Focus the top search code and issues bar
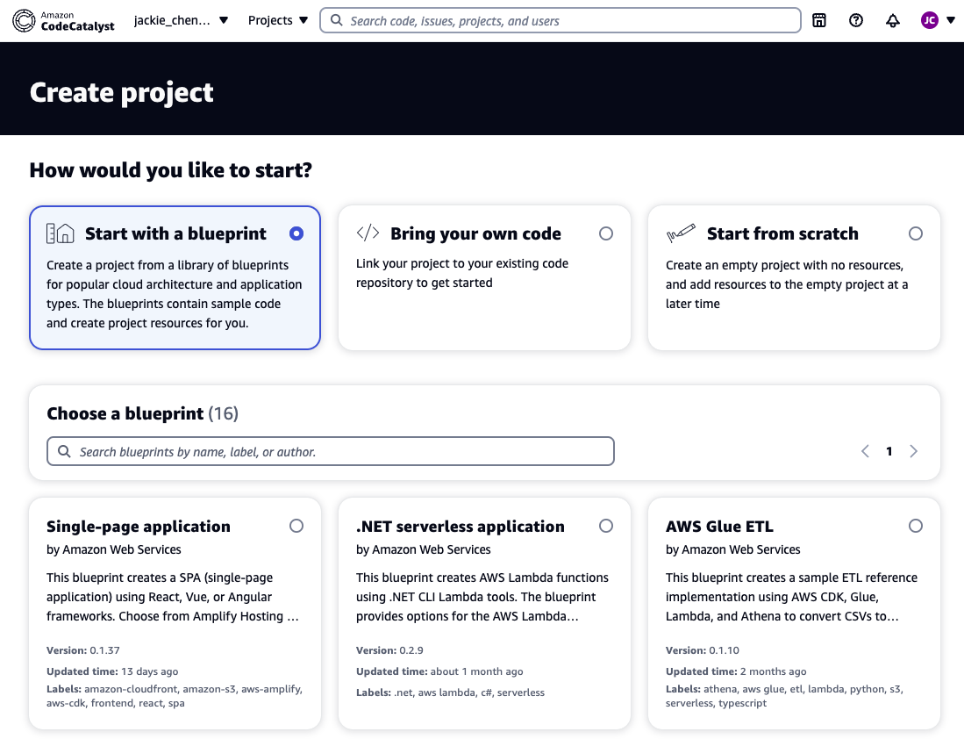964x739 pixels. (x=561, y=20)
